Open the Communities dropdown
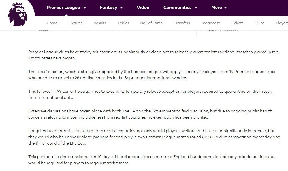 (x=196, y=8)
